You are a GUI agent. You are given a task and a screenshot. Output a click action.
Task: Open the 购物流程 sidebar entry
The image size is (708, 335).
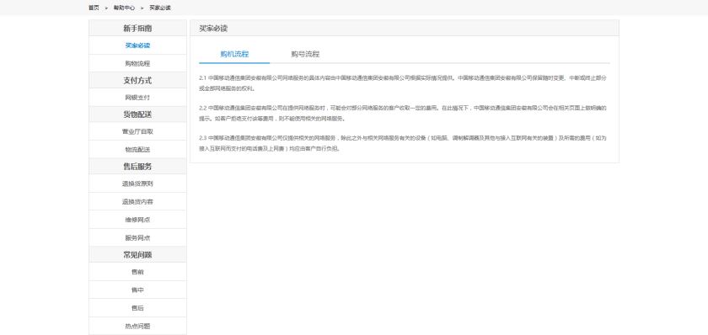tap(137, 64)
